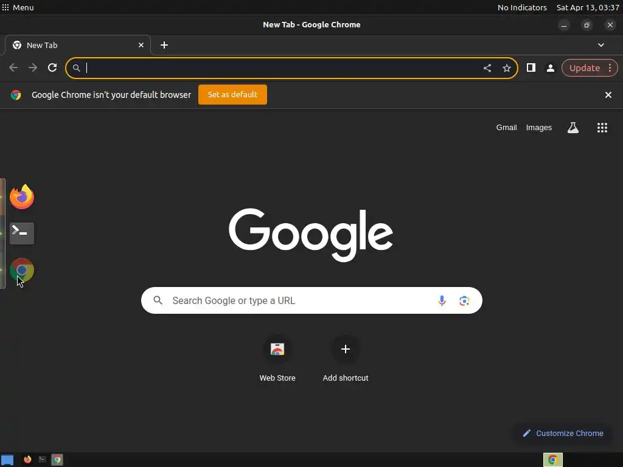Open a new tab with plus button
Viewport: 623px width, 467px height.
(x=164, y=45)
